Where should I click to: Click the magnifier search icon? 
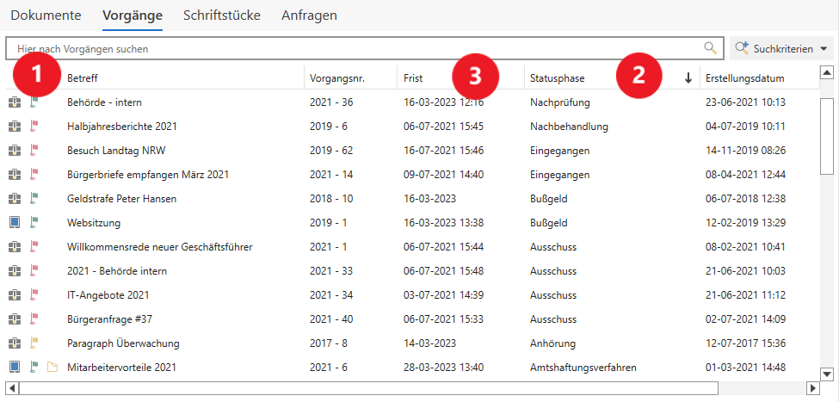(710, 48)
